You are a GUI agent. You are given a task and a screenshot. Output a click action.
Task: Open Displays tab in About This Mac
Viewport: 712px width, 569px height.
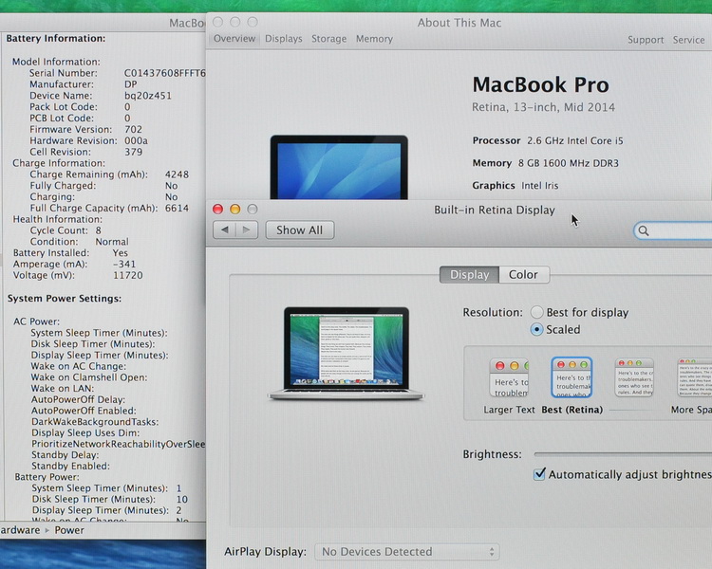pos(284,39)
